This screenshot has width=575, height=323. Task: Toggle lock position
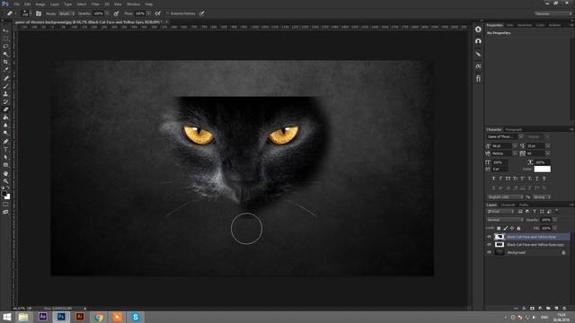click(x=512, y=228)
